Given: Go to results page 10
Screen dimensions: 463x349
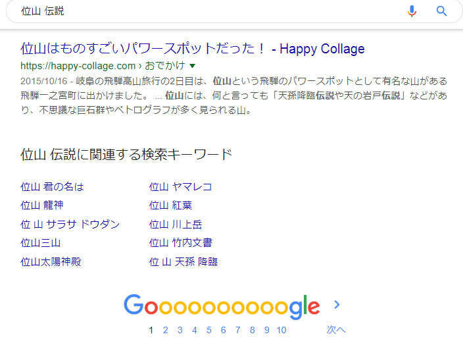Looking at the screenshot, I should click(x=281, y=330).
